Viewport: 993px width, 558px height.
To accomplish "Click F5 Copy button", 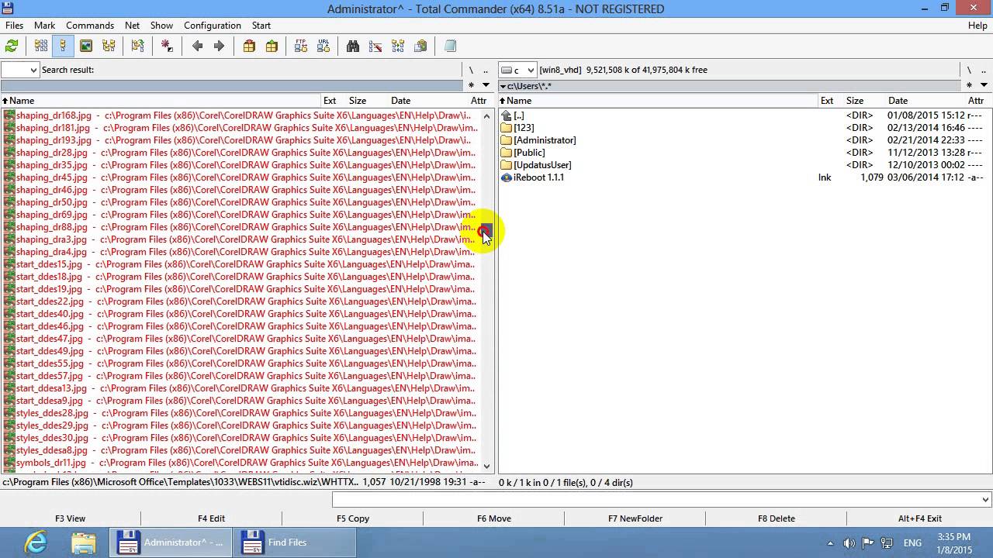I will pos(353,518).
